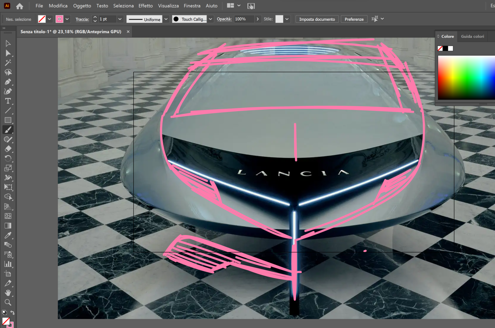Screen dimensions: 495x328
Task: Select the Width/Warp tool
Action: pyautogui.click(x=8, y=178)
